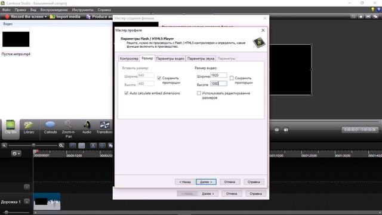
Task: Click Отмена in Мастер профиля dialog
Action: [230, 182]
